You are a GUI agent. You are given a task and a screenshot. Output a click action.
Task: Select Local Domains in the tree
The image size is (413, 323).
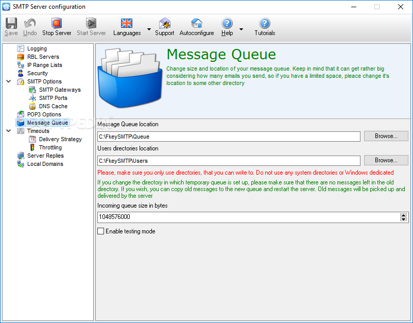[45, 164]
